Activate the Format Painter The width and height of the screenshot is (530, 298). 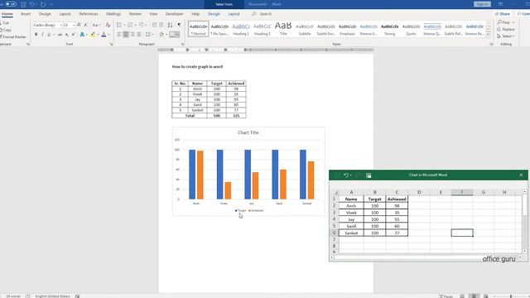coord(13,36)
